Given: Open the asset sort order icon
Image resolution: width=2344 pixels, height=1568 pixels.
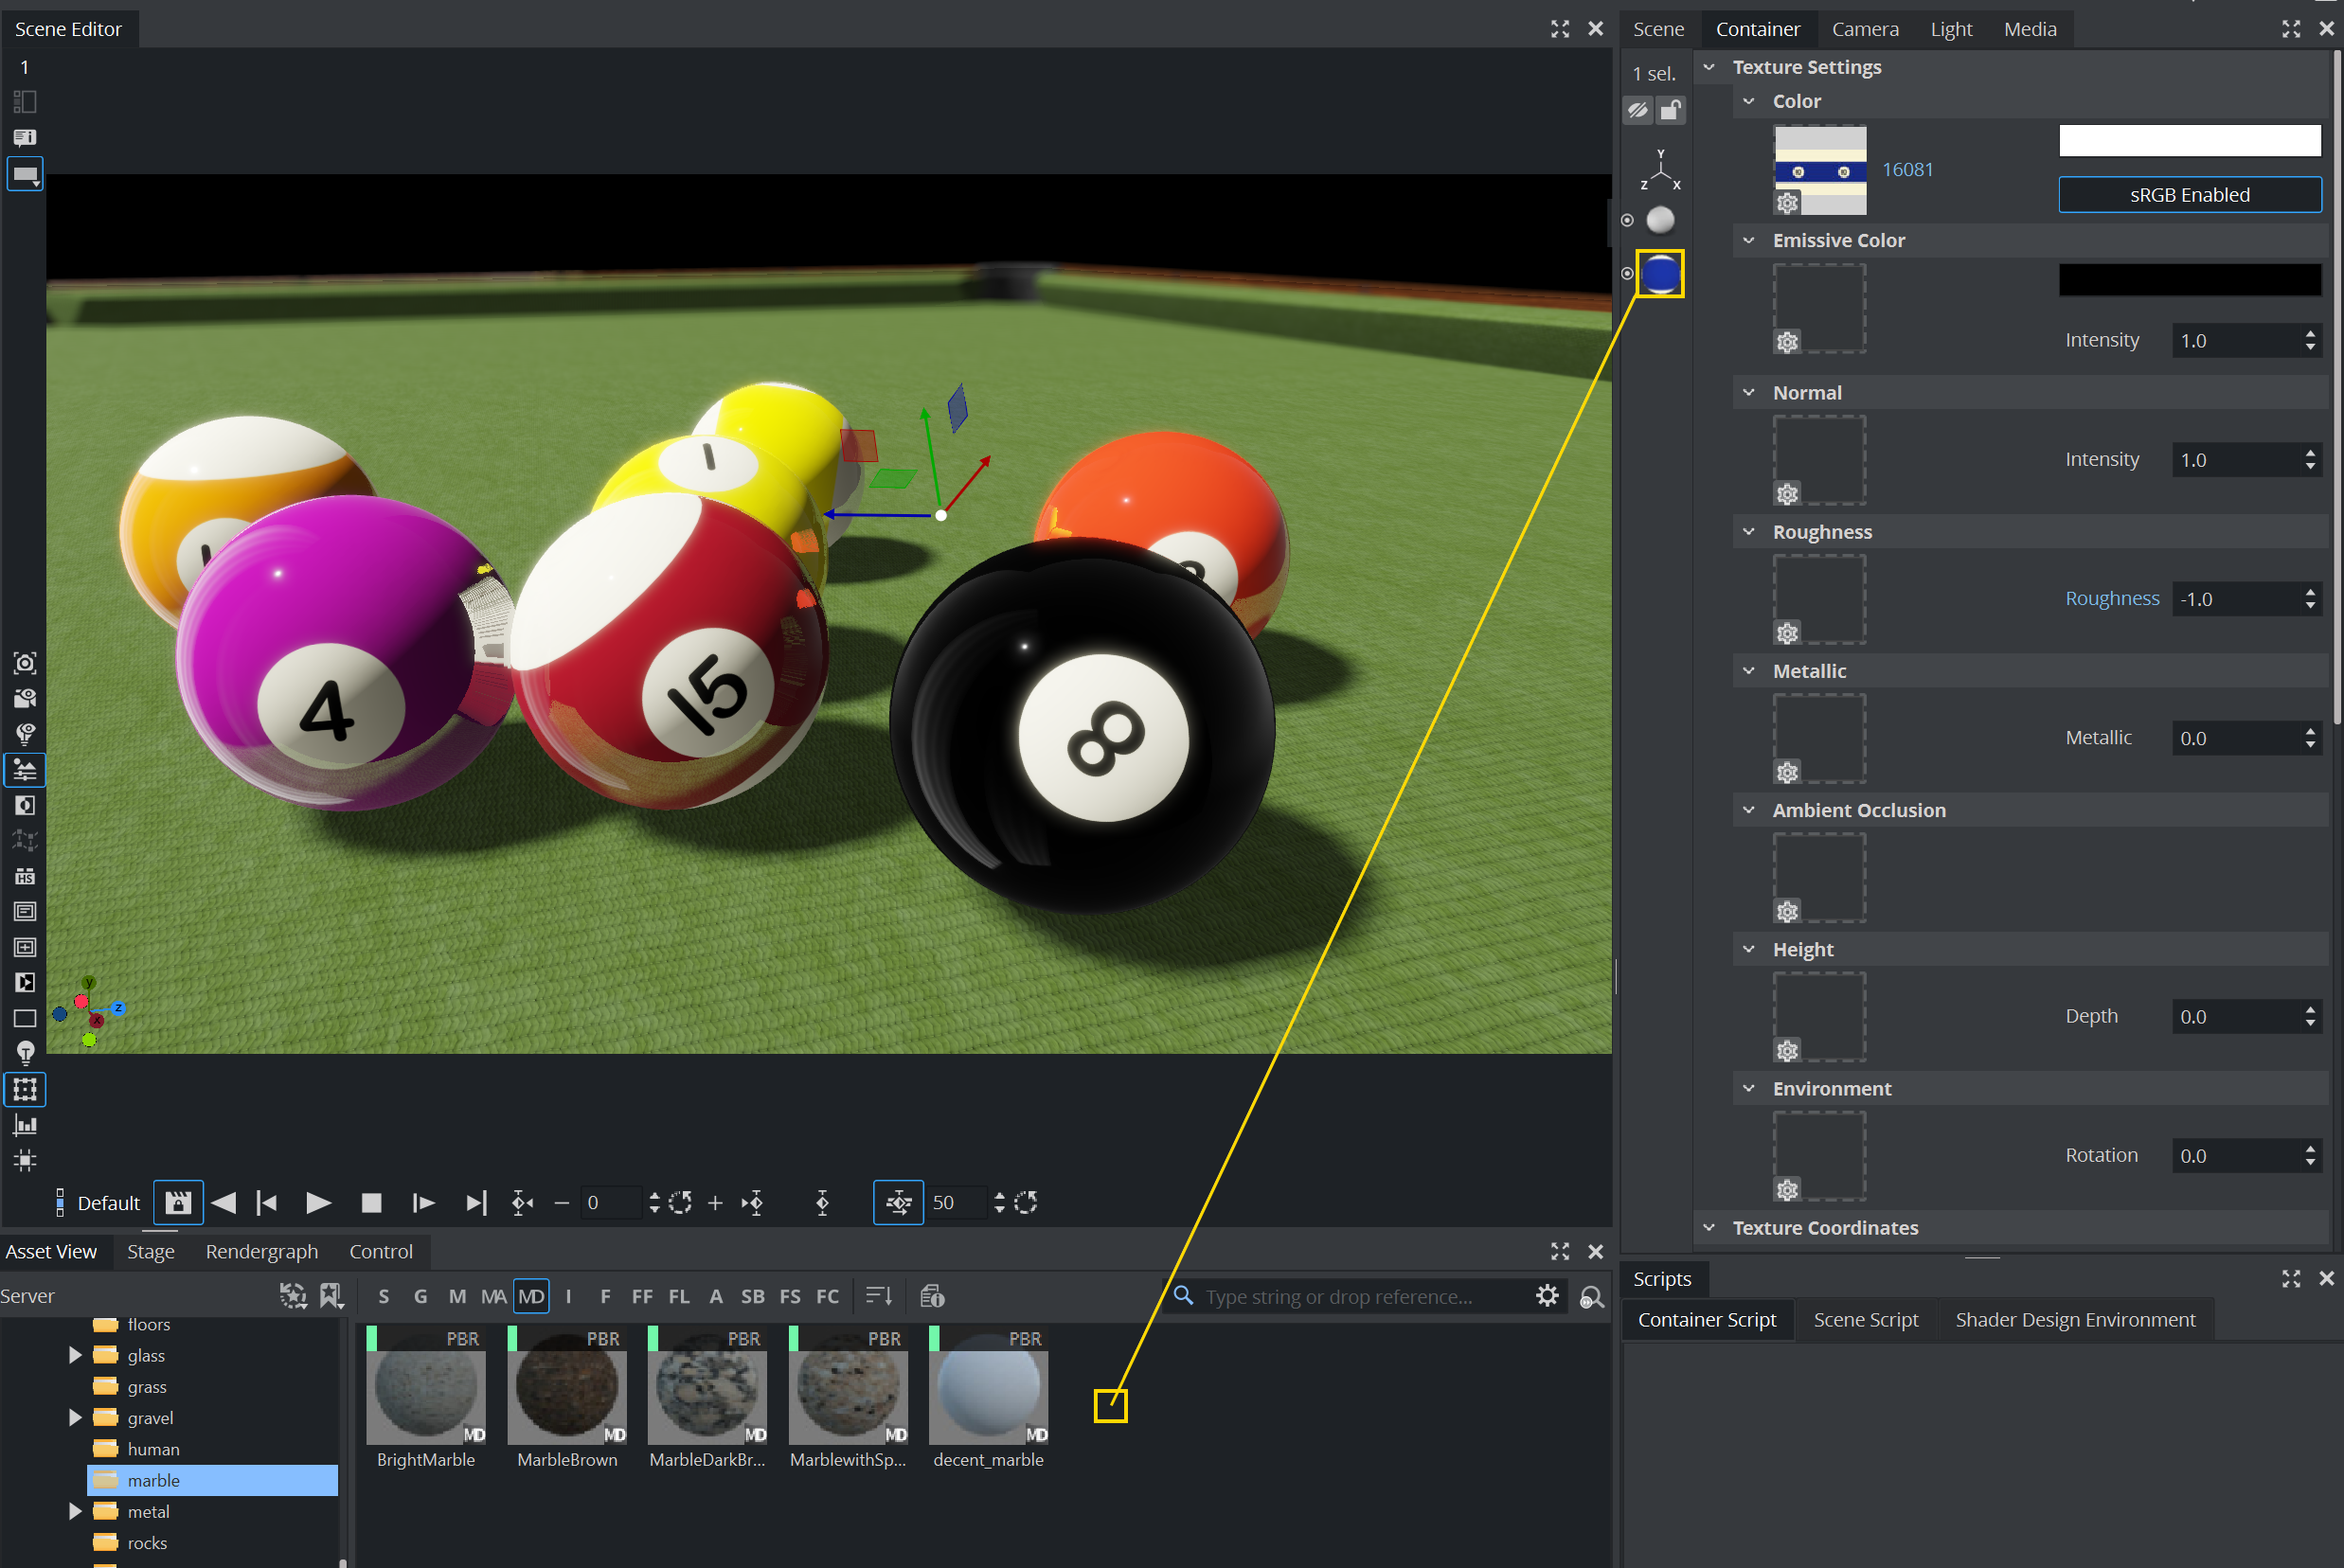Looking at the screenshot, I should point(878,1296).
